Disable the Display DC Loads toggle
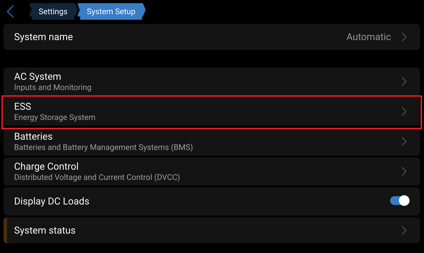The width and height of the screenshot is (424, 253). point(400,201)
